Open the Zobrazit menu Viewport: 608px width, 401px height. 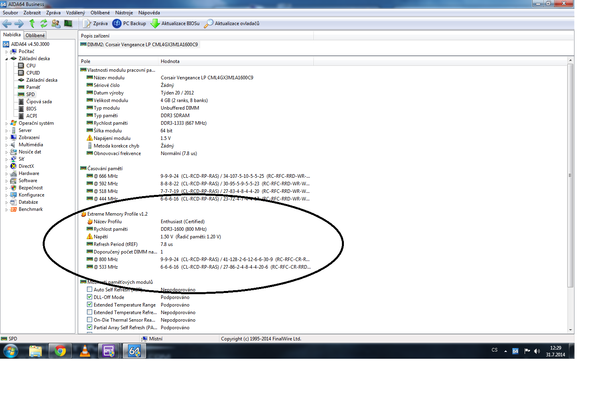(32, 13)
